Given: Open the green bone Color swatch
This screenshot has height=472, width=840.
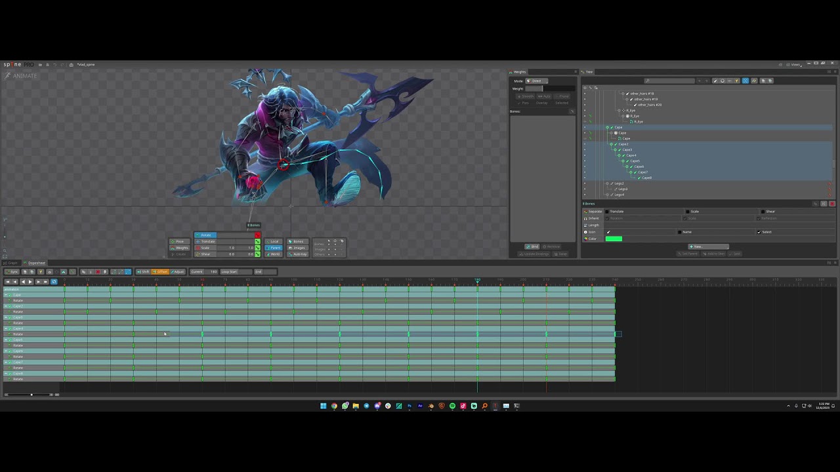Looking at the screenshot, I should point(614,239).
